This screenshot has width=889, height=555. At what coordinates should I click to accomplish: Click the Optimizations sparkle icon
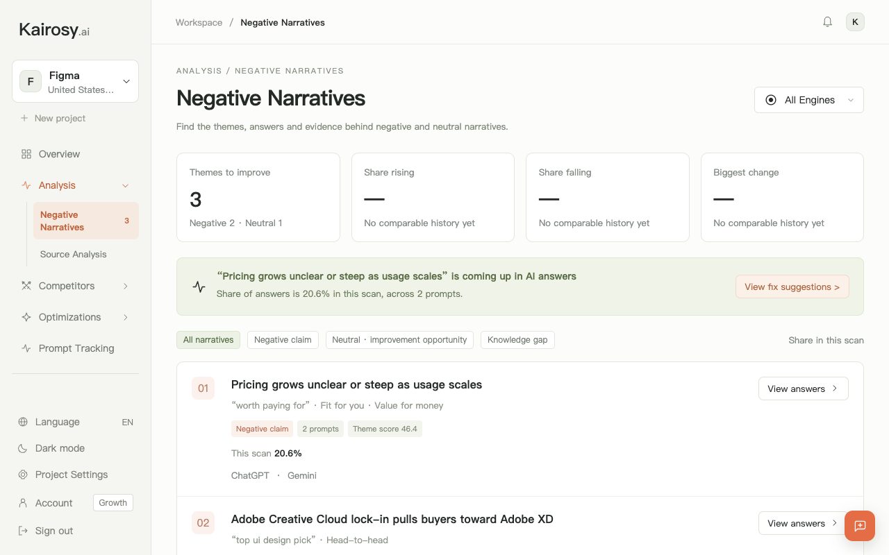[x=26, y=317]
